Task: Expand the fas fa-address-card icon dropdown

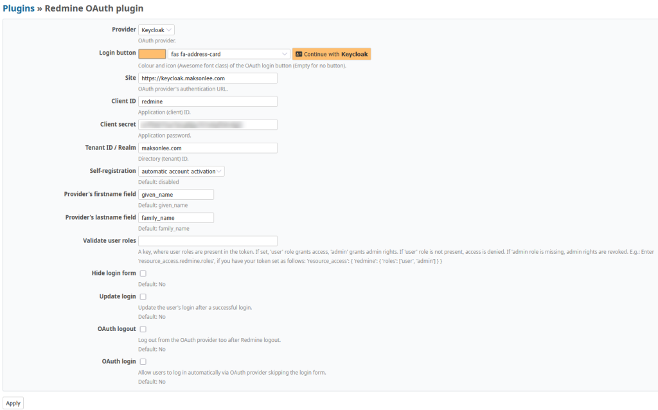Action: coord(229,54)
